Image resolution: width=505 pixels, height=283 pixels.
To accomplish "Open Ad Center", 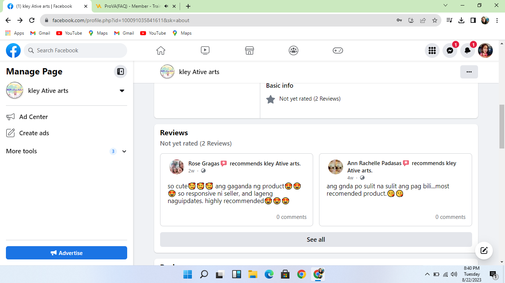I will [x=67, y=117].
